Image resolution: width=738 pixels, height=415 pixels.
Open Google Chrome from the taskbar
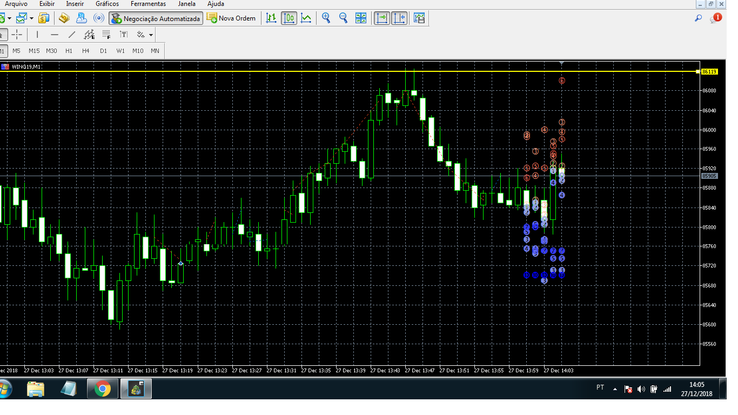(x=102, y=389)
